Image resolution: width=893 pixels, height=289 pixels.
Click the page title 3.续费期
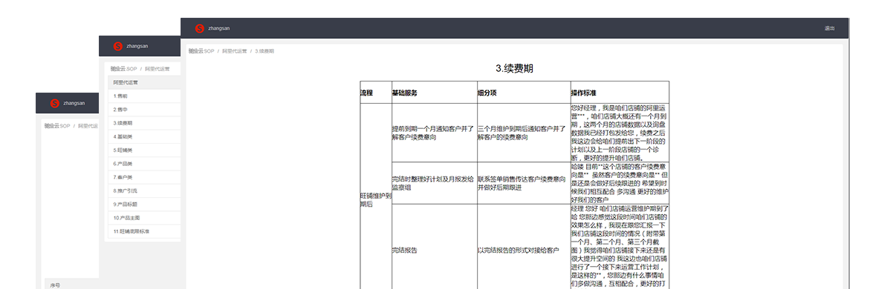pyautogui.click(x=514, y=68)
